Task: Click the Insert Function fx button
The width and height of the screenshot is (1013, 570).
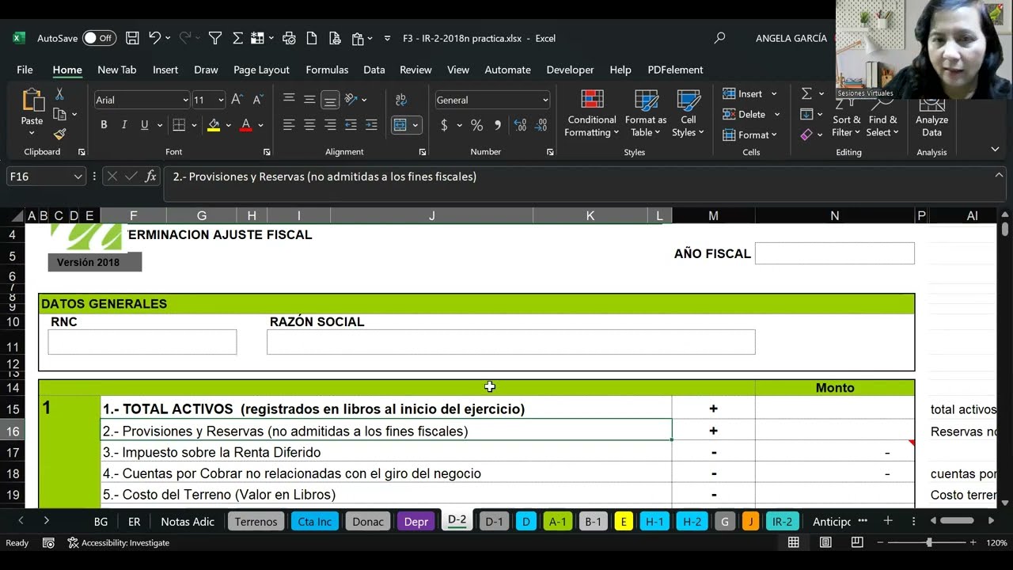Action: click(x=150, y=177)
